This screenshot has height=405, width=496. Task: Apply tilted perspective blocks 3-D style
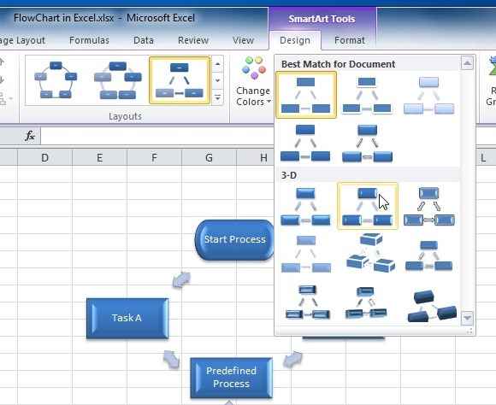pyautogui.click(x=370, y=254)
